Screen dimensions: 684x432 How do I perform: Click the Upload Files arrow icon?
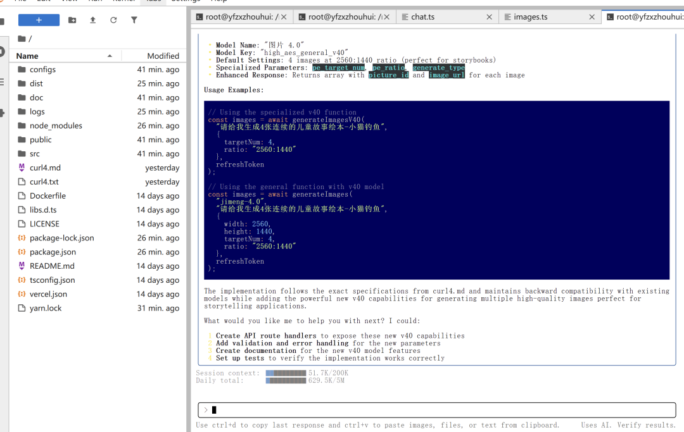point(93,20)
